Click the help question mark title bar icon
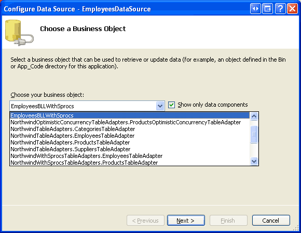 coord(280,9)
